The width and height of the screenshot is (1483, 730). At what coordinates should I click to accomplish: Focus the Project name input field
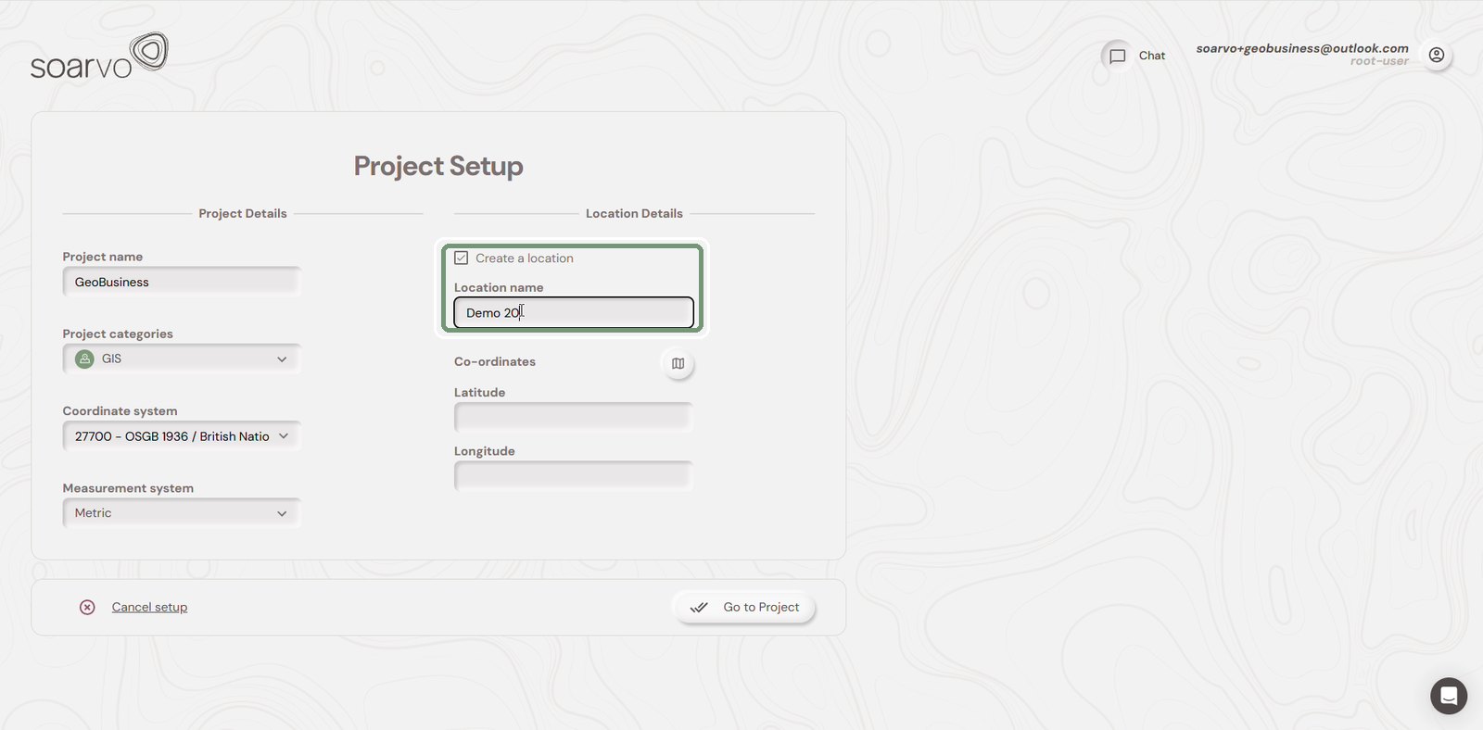182,283
